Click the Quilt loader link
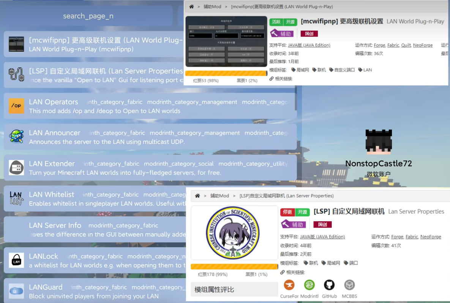Viewport: 450px width, 303px height. point(406,45)
